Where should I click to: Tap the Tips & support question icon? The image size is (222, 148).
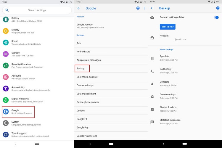pyautogui.click(x=6, y=135)
